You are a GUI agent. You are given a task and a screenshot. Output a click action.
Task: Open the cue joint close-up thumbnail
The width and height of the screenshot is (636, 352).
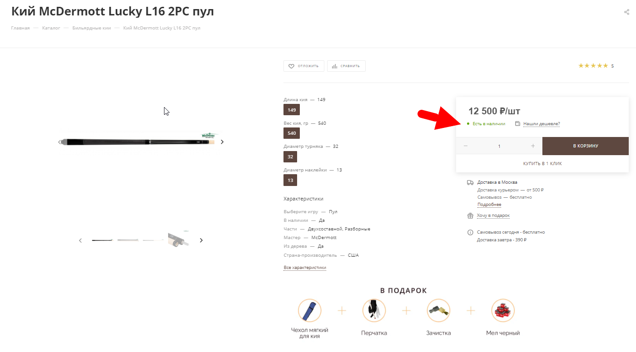pos(178,240)
